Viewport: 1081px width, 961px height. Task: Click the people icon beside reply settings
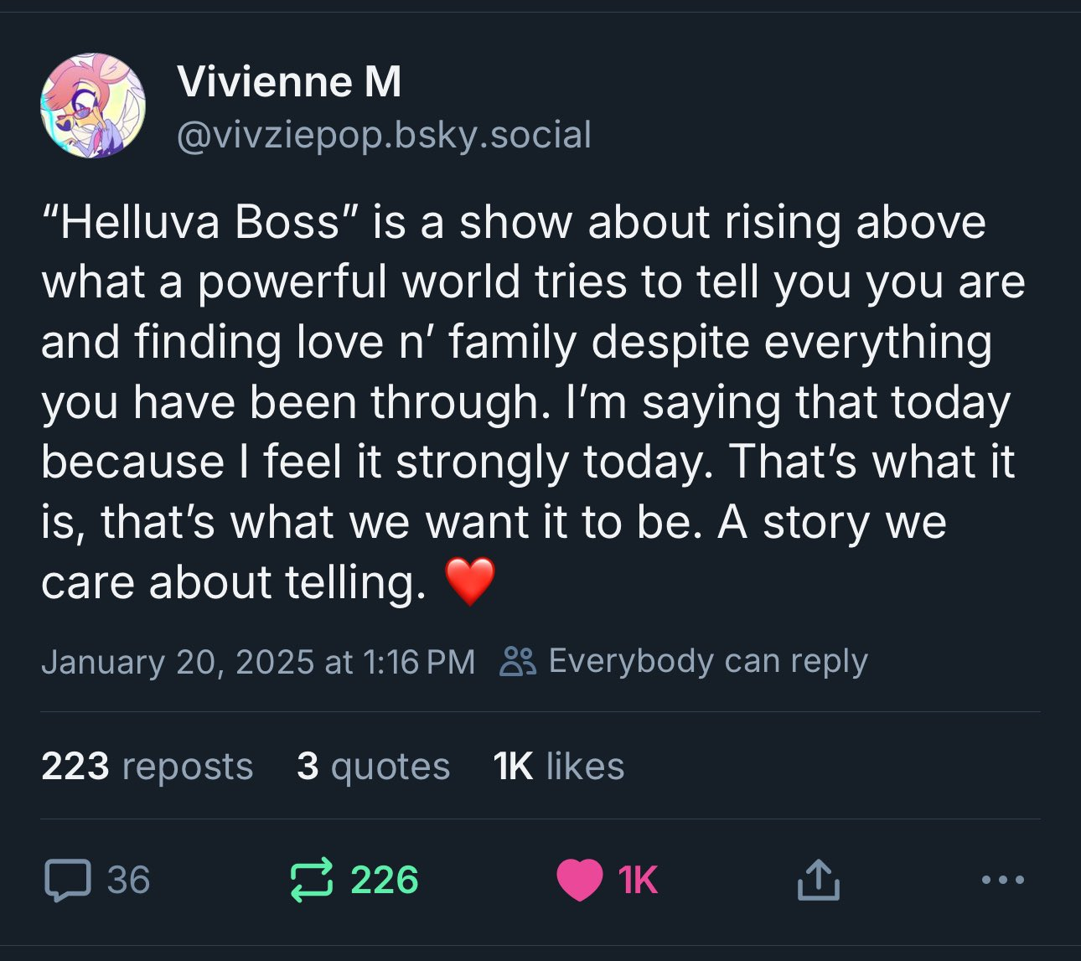pos(517,662)
